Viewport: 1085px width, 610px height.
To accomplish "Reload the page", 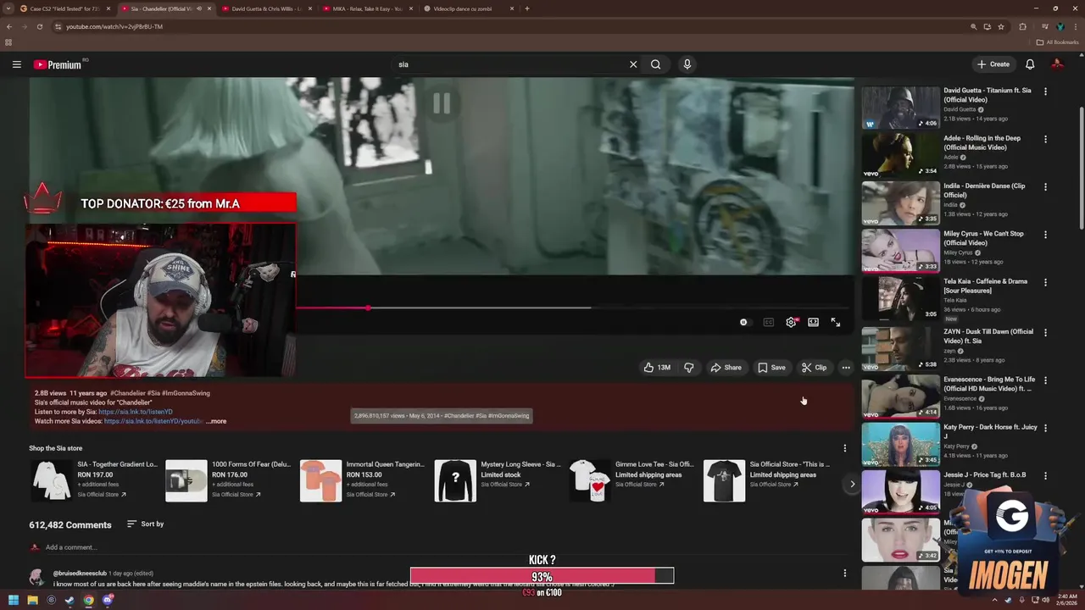I will click(x=39, y=26).
